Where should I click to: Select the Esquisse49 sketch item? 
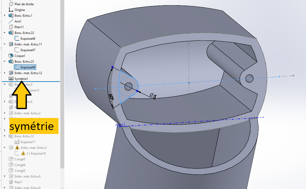pos(25,67)
